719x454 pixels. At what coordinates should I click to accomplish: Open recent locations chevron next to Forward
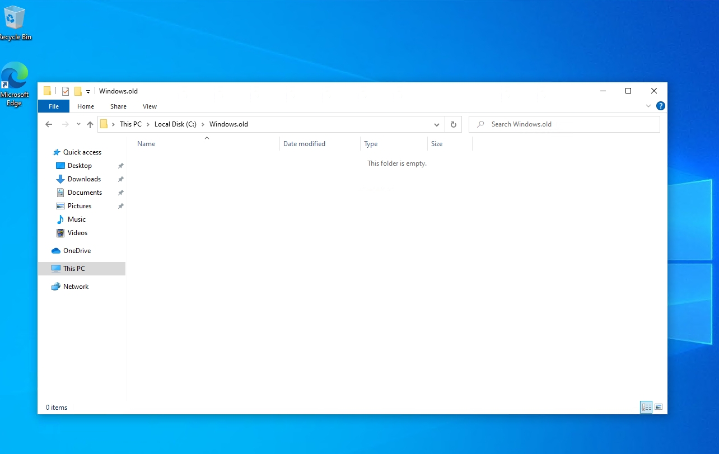click(78, 124)
